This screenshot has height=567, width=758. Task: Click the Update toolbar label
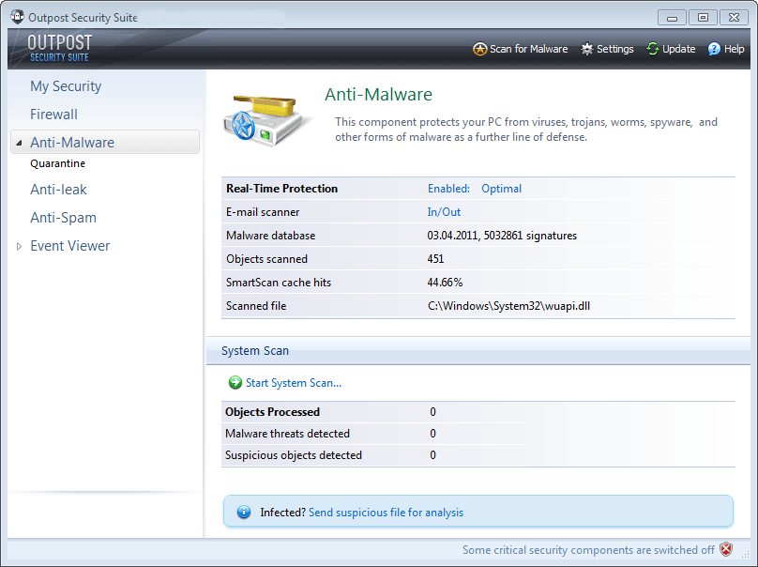coord(678,49)
